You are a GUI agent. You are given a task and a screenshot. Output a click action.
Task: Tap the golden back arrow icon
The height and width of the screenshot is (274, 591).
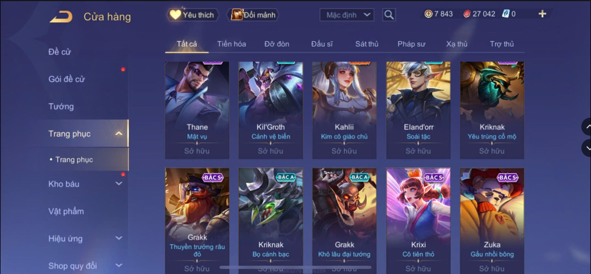(61, 17)
